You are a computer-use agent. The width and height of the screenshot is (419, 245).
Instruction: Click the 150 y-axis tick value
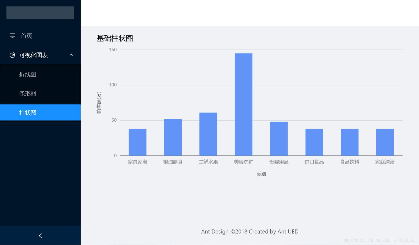(113, 50)
